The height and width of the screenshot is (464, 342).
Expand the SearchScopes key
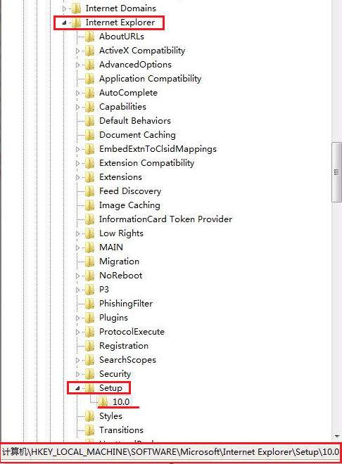77,360
